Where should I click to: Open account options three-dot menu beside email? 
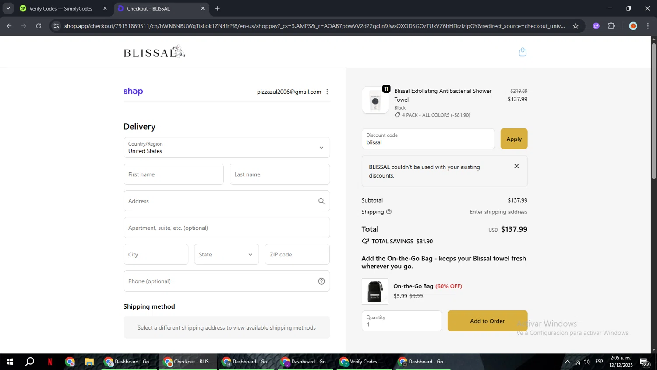327,92
